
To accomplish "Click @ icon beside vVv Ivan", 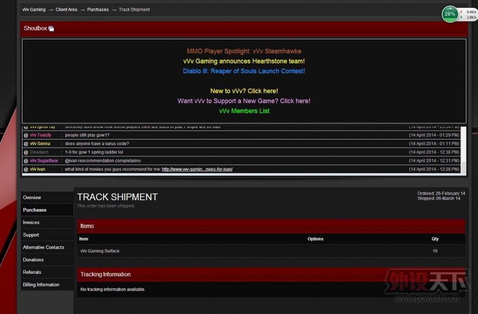I will click(26, 169).
